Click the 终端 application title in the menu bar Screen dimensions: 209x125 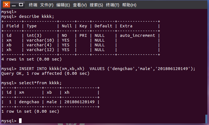pos(33,5)
